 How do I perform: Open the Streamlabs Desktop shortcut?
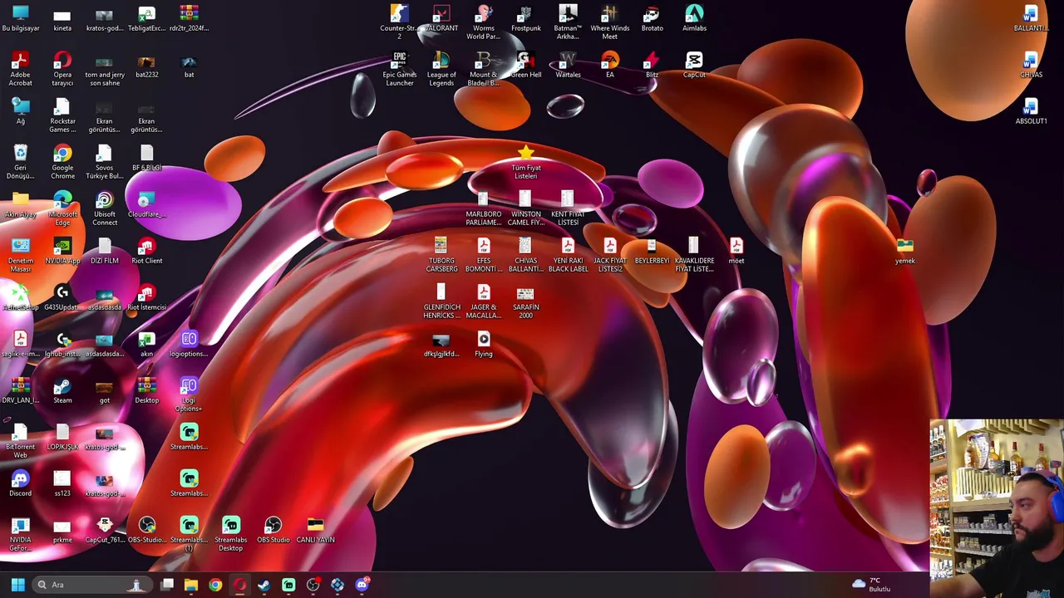[x=231, y=534]
